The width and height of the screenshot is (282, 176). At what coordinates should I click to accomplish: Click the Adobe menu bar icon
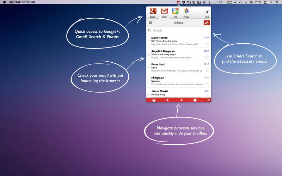point(189,2)
